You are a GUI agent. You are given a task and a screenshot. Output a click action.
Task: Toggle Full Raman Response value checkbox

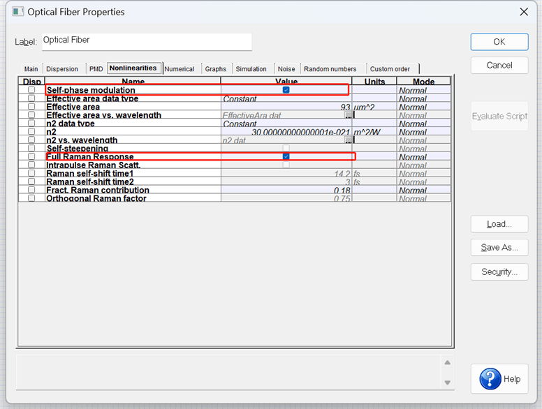(x=286, y=156)
